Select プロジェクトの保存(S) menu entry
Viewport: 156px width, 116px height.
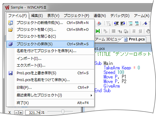[x=50, y=44]
